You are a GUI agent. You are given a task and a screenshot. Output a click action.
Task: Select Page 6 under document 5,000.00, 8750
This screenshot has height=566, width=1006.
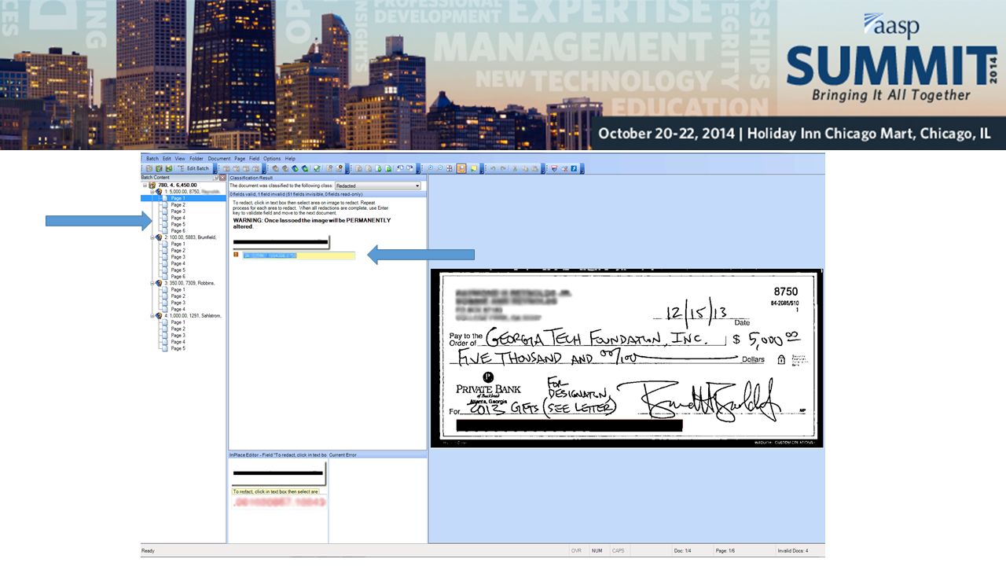[178, 230]
